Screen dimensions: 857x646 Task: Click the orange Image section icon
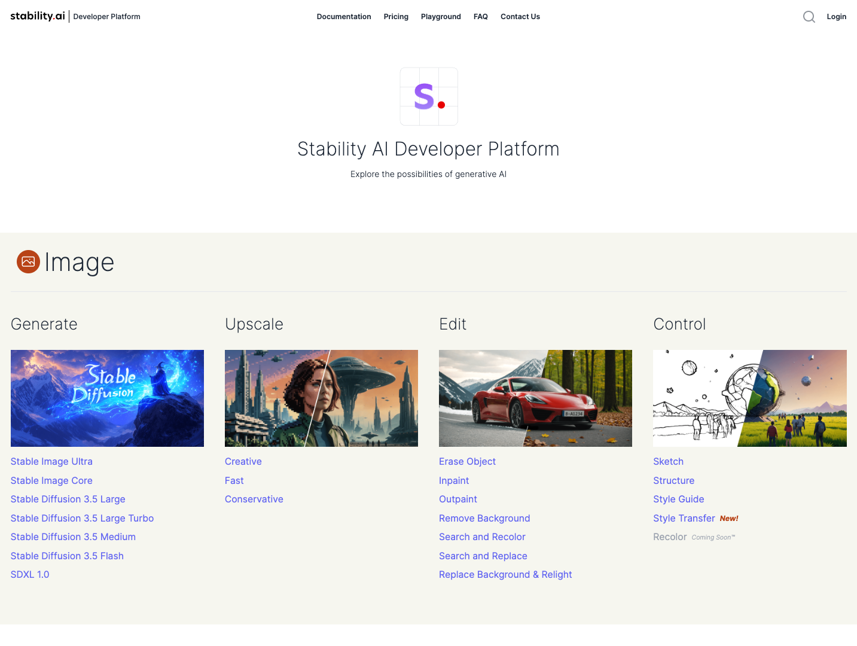coord(28,262)
